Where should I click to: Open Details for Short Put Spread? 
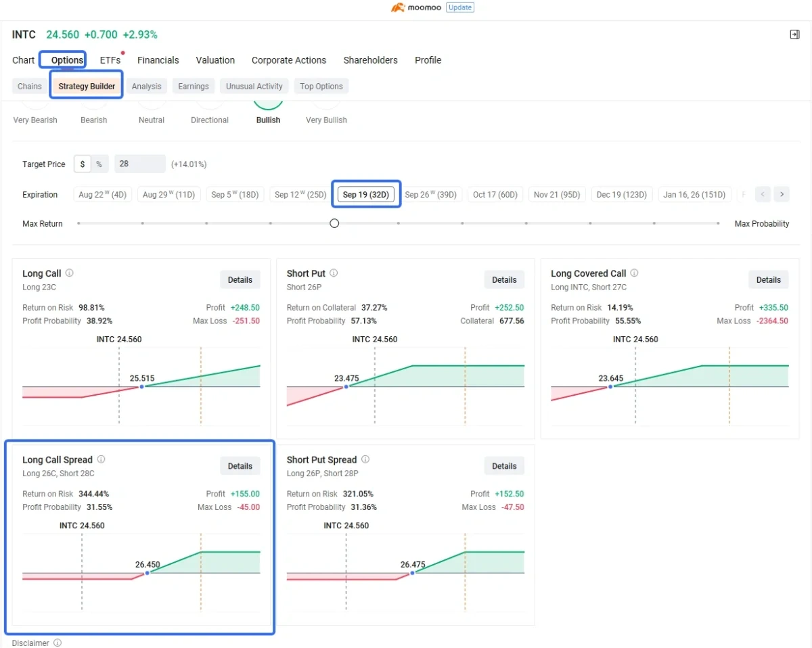pos(504,466)
